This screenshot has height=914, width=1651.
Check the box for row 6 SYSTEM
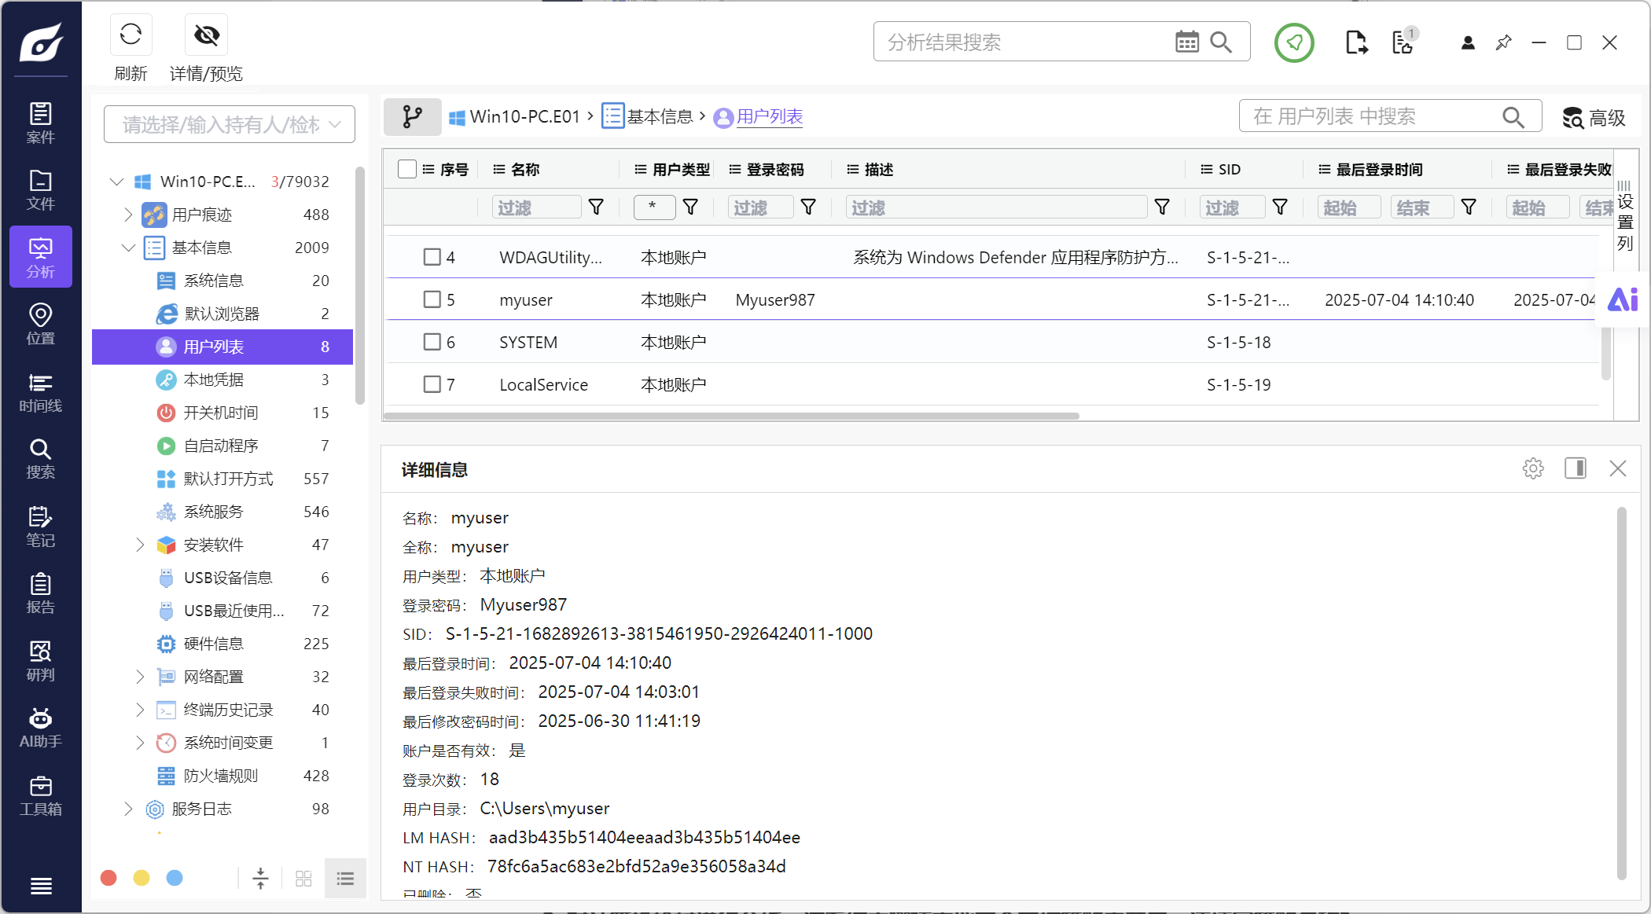click(x=432, y=342)
